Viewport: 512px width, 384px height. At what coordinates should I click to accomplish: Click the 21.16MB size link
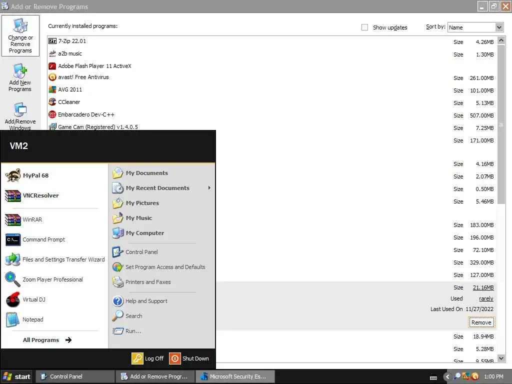click(483, 287)
